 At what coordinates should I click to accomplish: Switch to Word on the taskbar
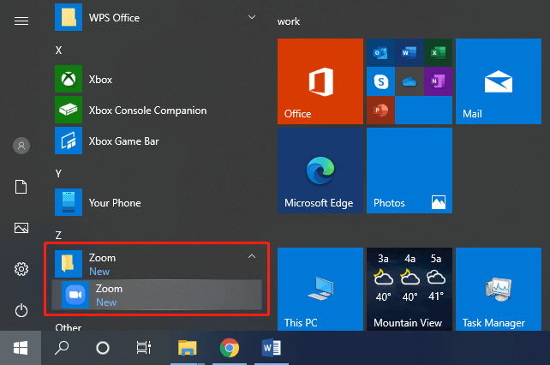[271, 348]
